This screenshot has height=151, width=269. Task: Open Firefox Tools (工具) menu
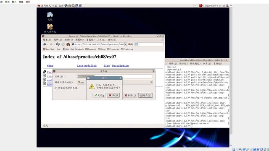[x=101, y=40]
